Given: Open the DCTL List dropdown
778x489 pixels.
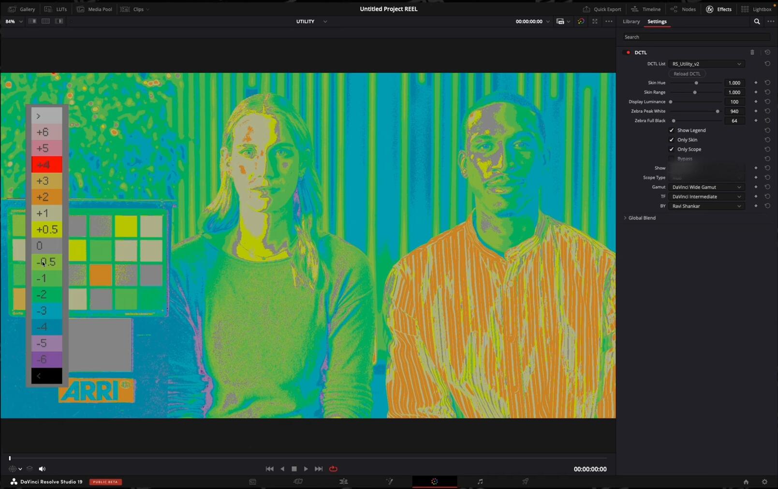Looking at the screenshot, I should click(706, 64).
